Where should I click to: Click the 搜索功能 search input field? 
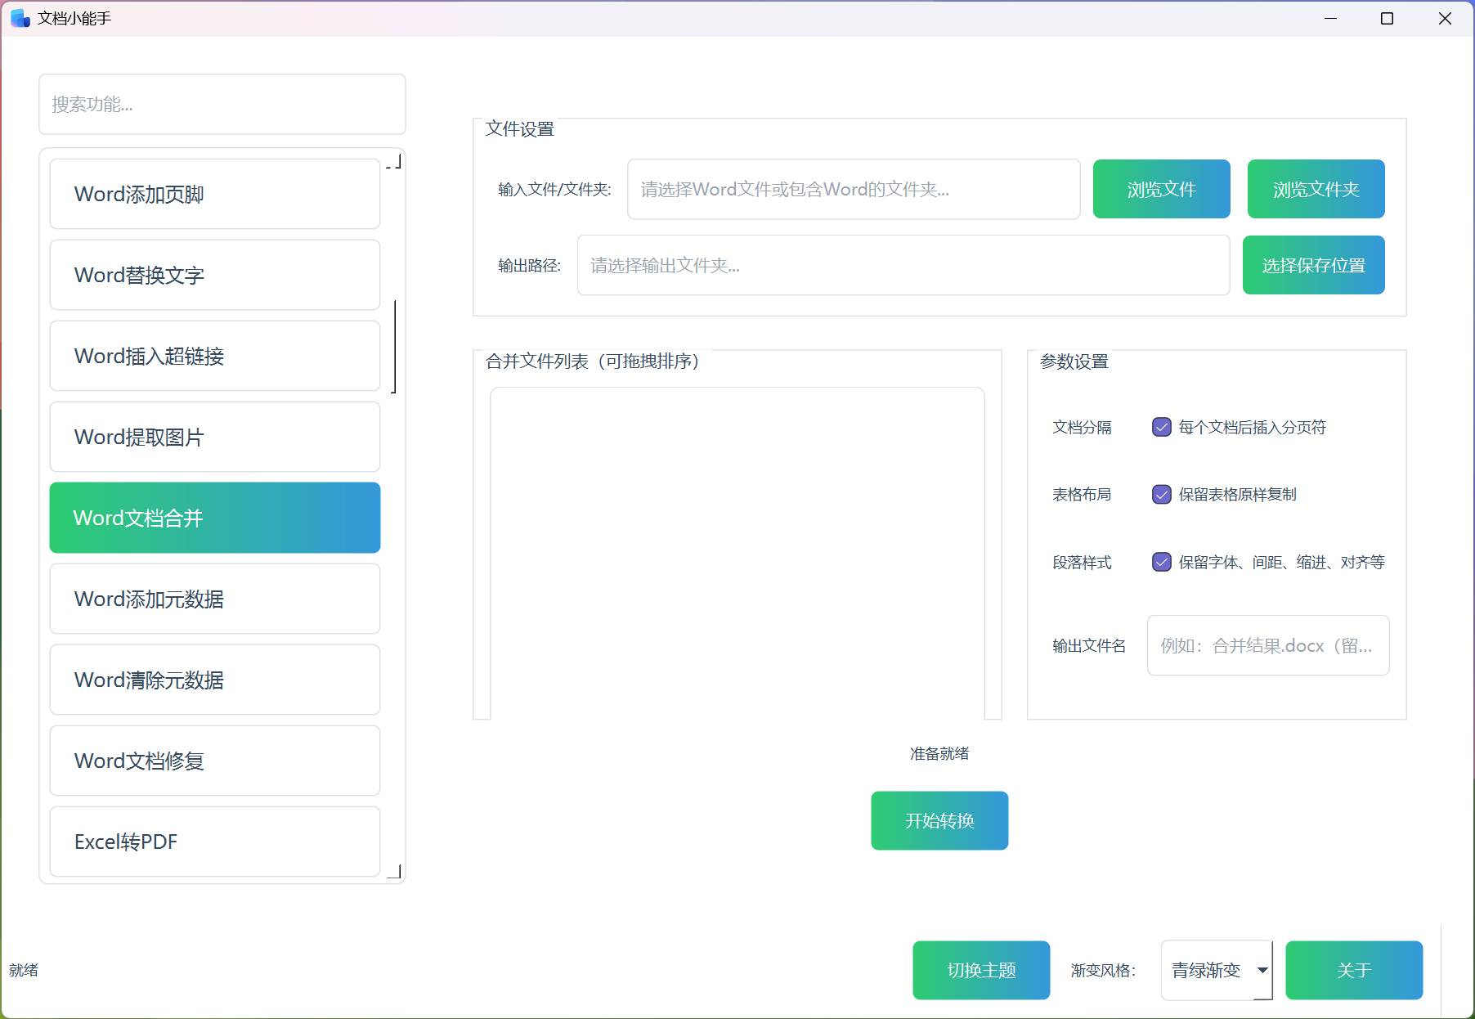222,105
